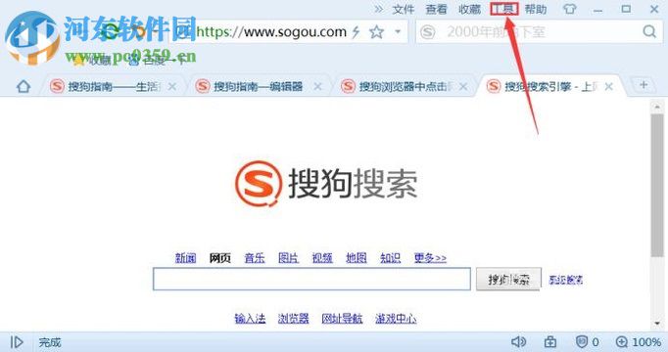
Task: Open the 输入法 link
Action: [x=250, y=318]
